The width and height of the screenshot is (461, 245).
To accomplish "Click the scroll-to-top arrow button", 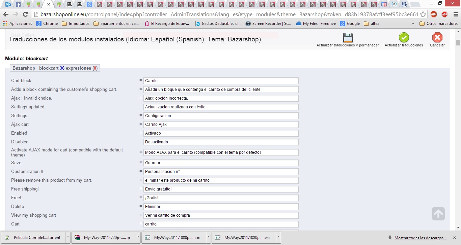I will [x=438, y=214].
